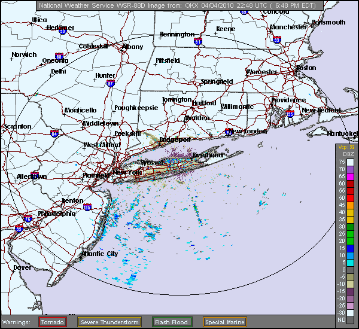The height and width of the screenshot is (329, 359).
Task: Click the DBZ legend heading
Action: 348,154
